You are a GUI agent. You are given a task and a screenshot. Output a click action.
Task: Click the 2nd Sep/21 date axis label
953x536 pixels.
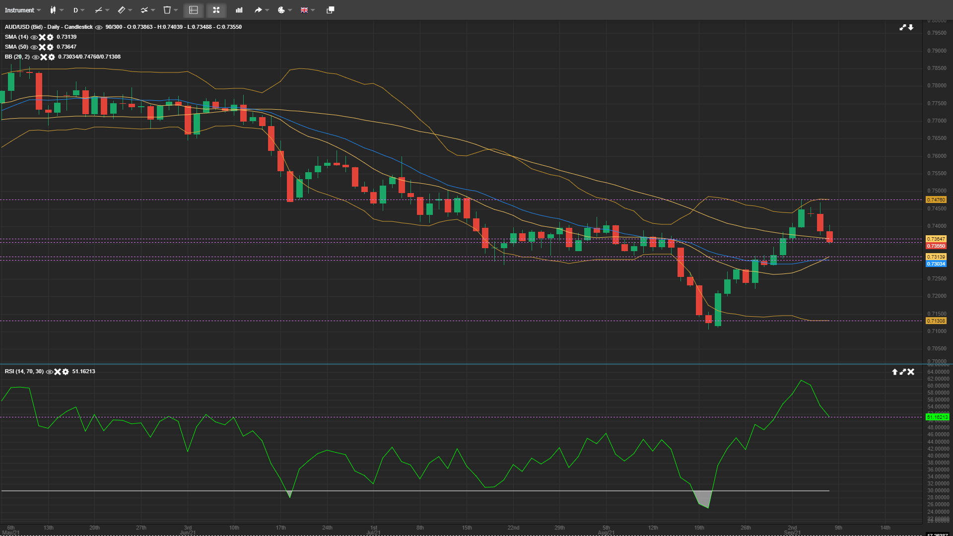(792, 530)
